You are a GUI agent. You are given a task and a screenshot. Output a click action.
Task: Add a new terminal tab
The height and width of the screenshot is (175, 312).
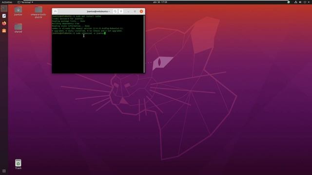(x=55, y=12)
